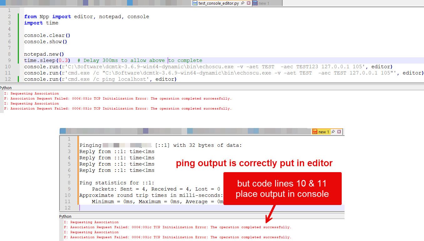
Task: Place cursor on console.show() line
Action: [x=46, y=42]
